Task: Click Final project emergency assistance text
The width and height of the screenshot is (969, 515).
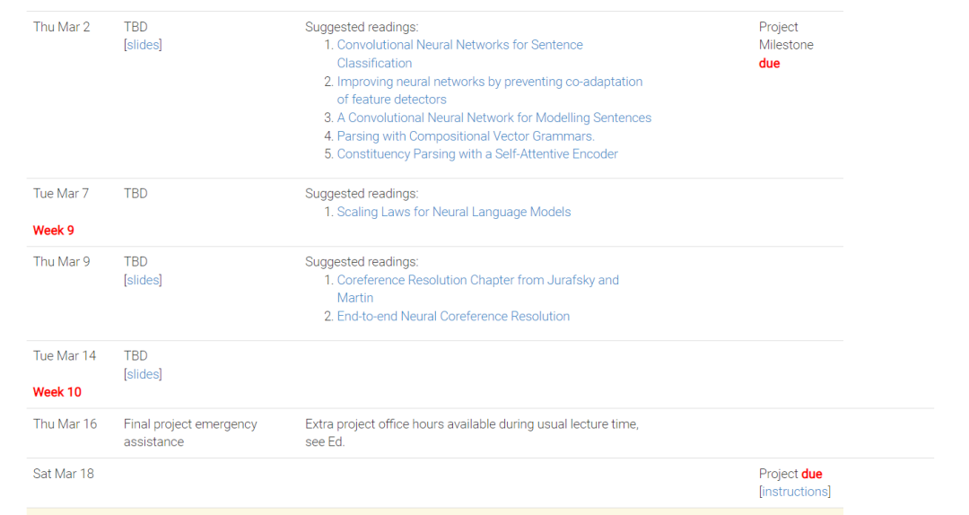Action: (x=190, y=432)
